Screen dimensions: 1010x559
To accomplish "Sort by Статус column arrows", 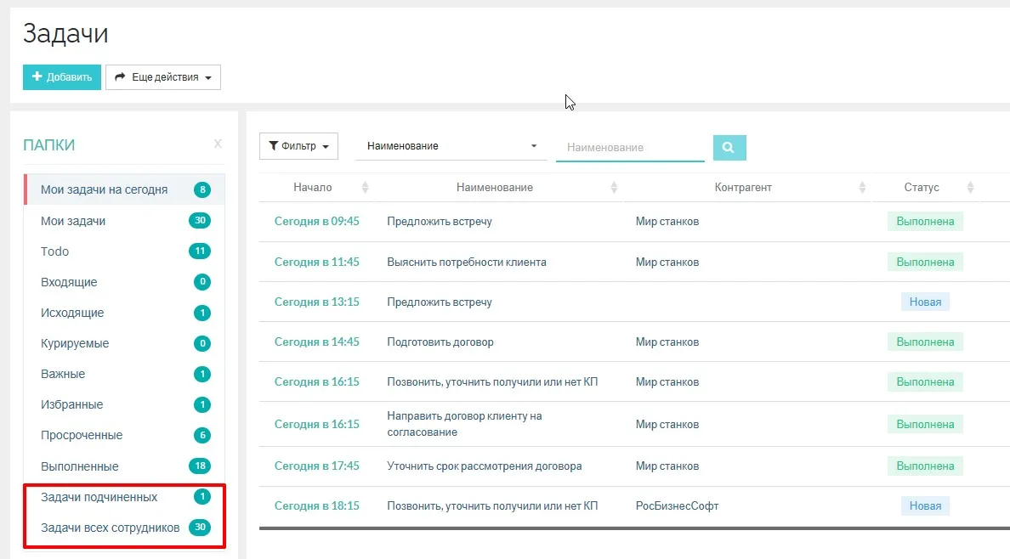I will click(x=970, y=188).
